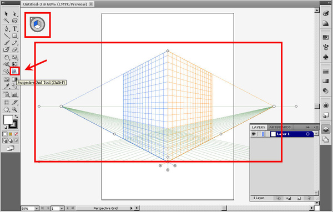Click the black Stroke color box
Viewport: 333px width, 212px height.
click(x=14, y=125)
